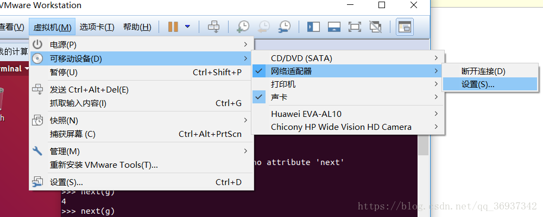Viewport: 543px width, 217px height.
Task: Click the pause virtual machine toolbar icon
Action: [173, 27]
